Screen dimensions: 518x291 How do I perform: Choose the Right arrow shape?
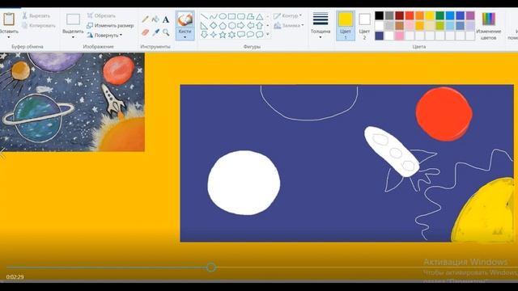pos(241,25)
